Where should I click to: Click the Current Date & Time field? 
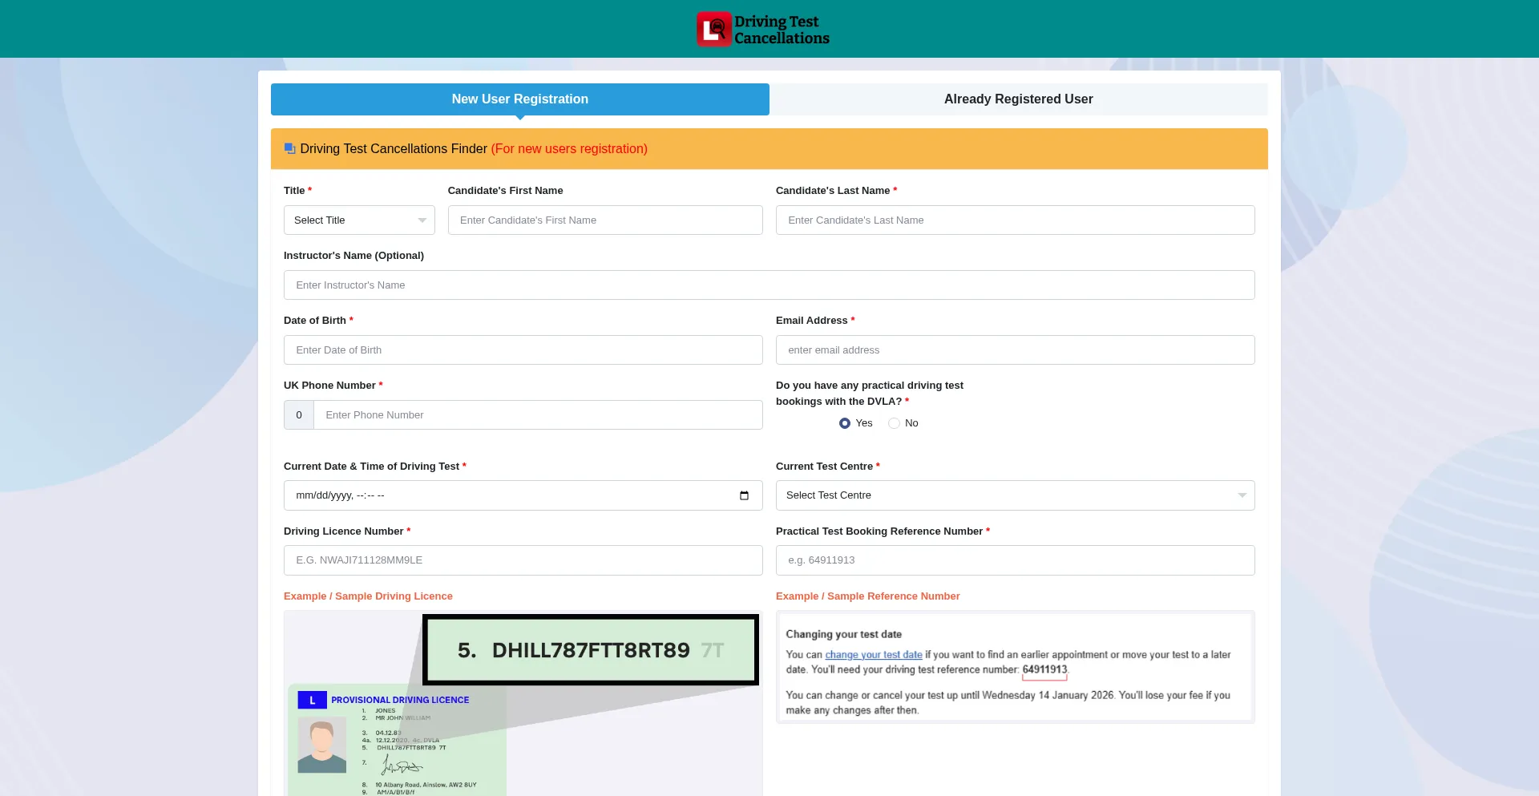(523, 495)
